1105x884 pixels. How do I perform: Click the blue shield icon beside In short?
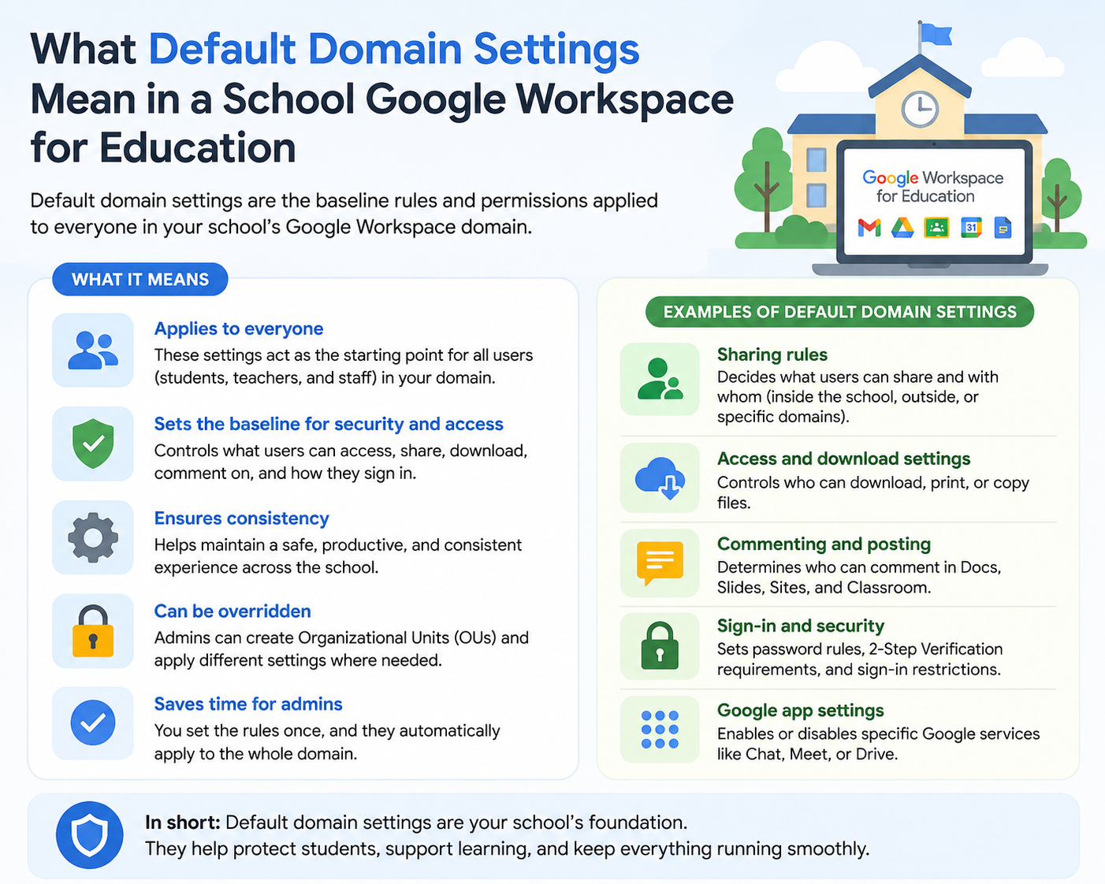[89, 835]
